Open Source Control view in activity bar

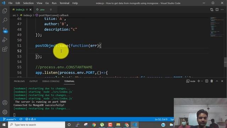[x=5, y=30]
